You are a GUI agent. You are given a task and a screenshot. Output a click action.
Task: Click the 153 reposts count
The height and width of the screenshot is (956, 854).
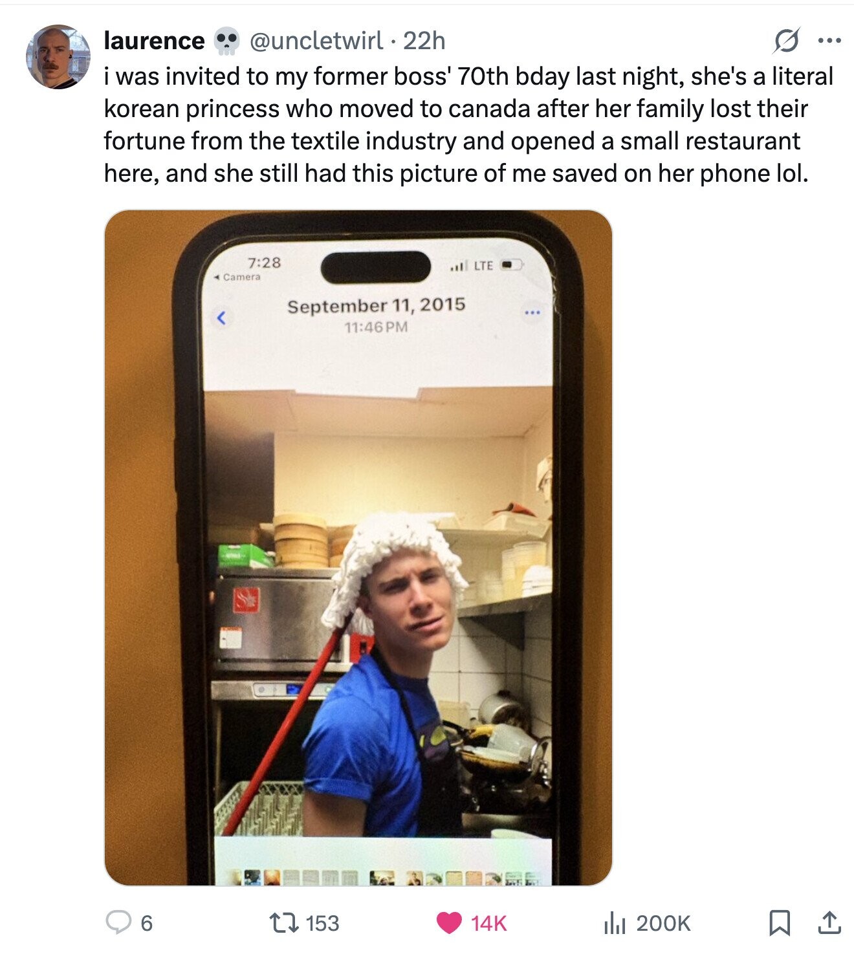(322, 923)
